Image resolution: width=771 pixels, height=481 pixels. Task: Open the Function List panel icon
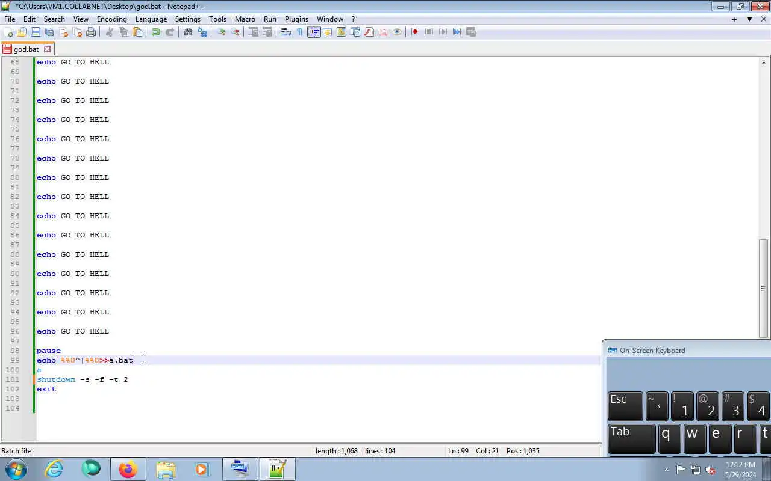coord(369,32)
